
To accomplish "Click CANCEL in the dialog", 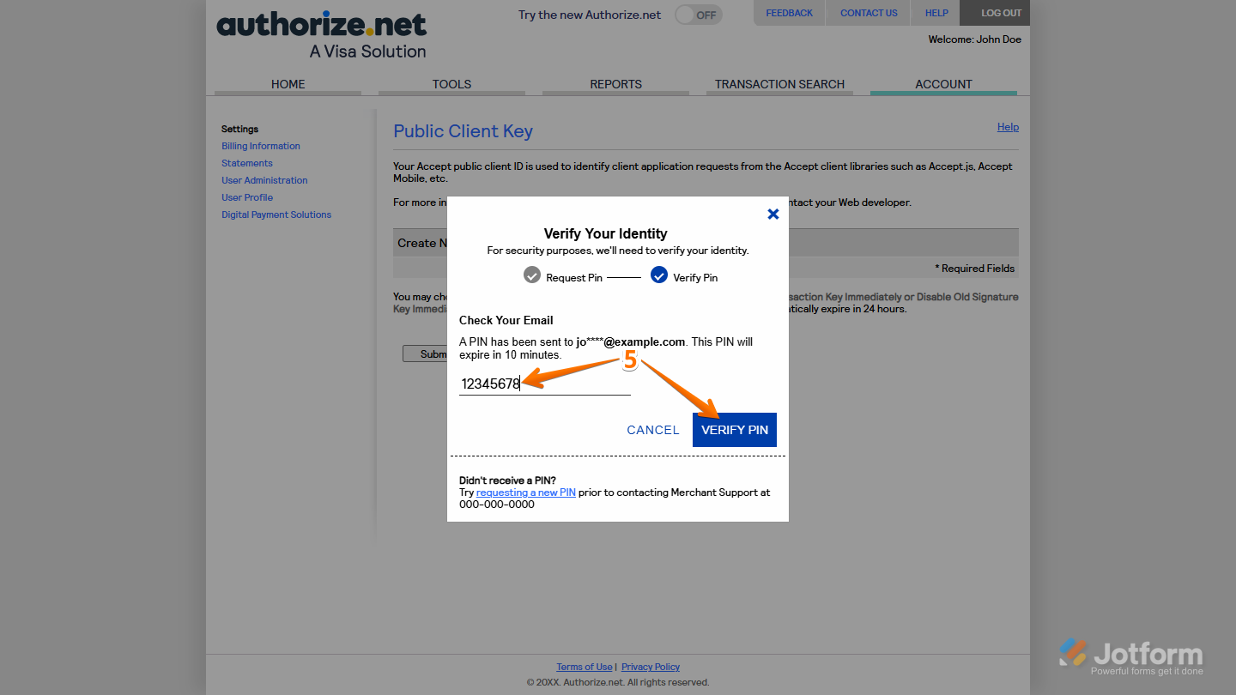I will tap(652, 429).
